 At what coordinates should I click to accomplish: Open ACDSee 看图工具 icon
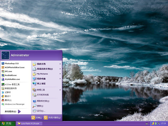point(3,84)
